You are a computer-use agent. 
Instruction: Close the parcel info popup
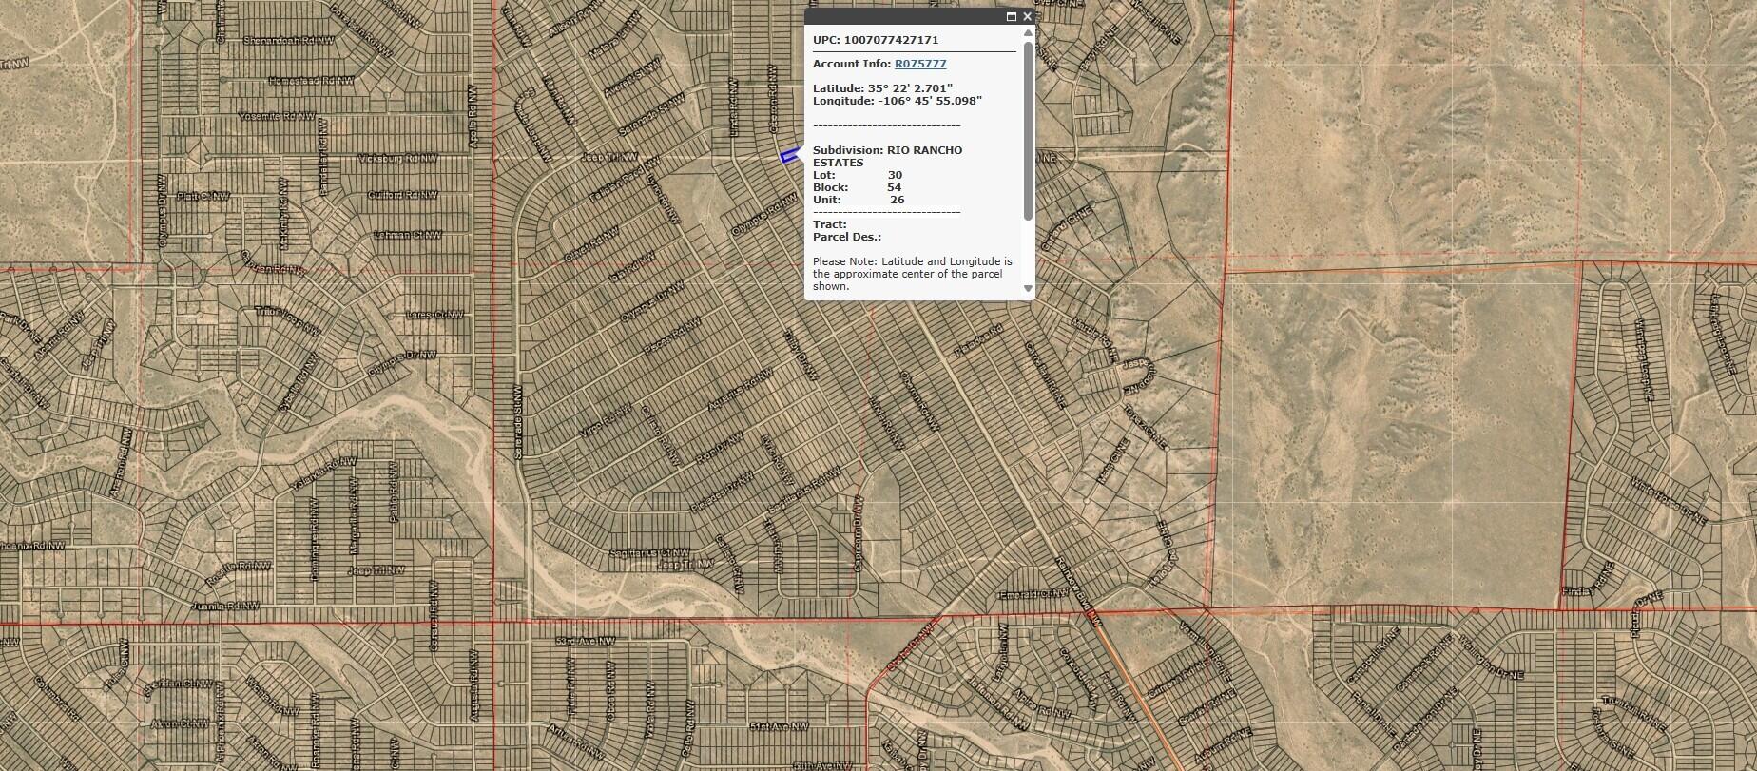click(1027, 17)
